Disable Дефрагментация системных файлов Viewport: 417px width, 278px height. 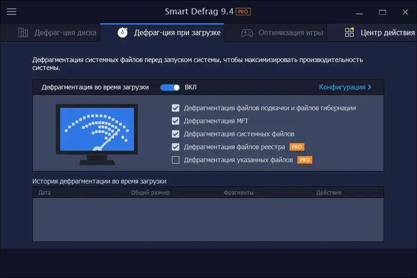[x=175, y=134]
